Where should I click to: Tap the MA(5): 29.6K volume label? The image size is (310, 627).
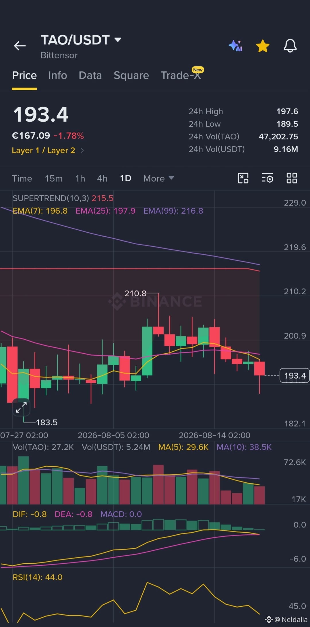pos(183,447)
